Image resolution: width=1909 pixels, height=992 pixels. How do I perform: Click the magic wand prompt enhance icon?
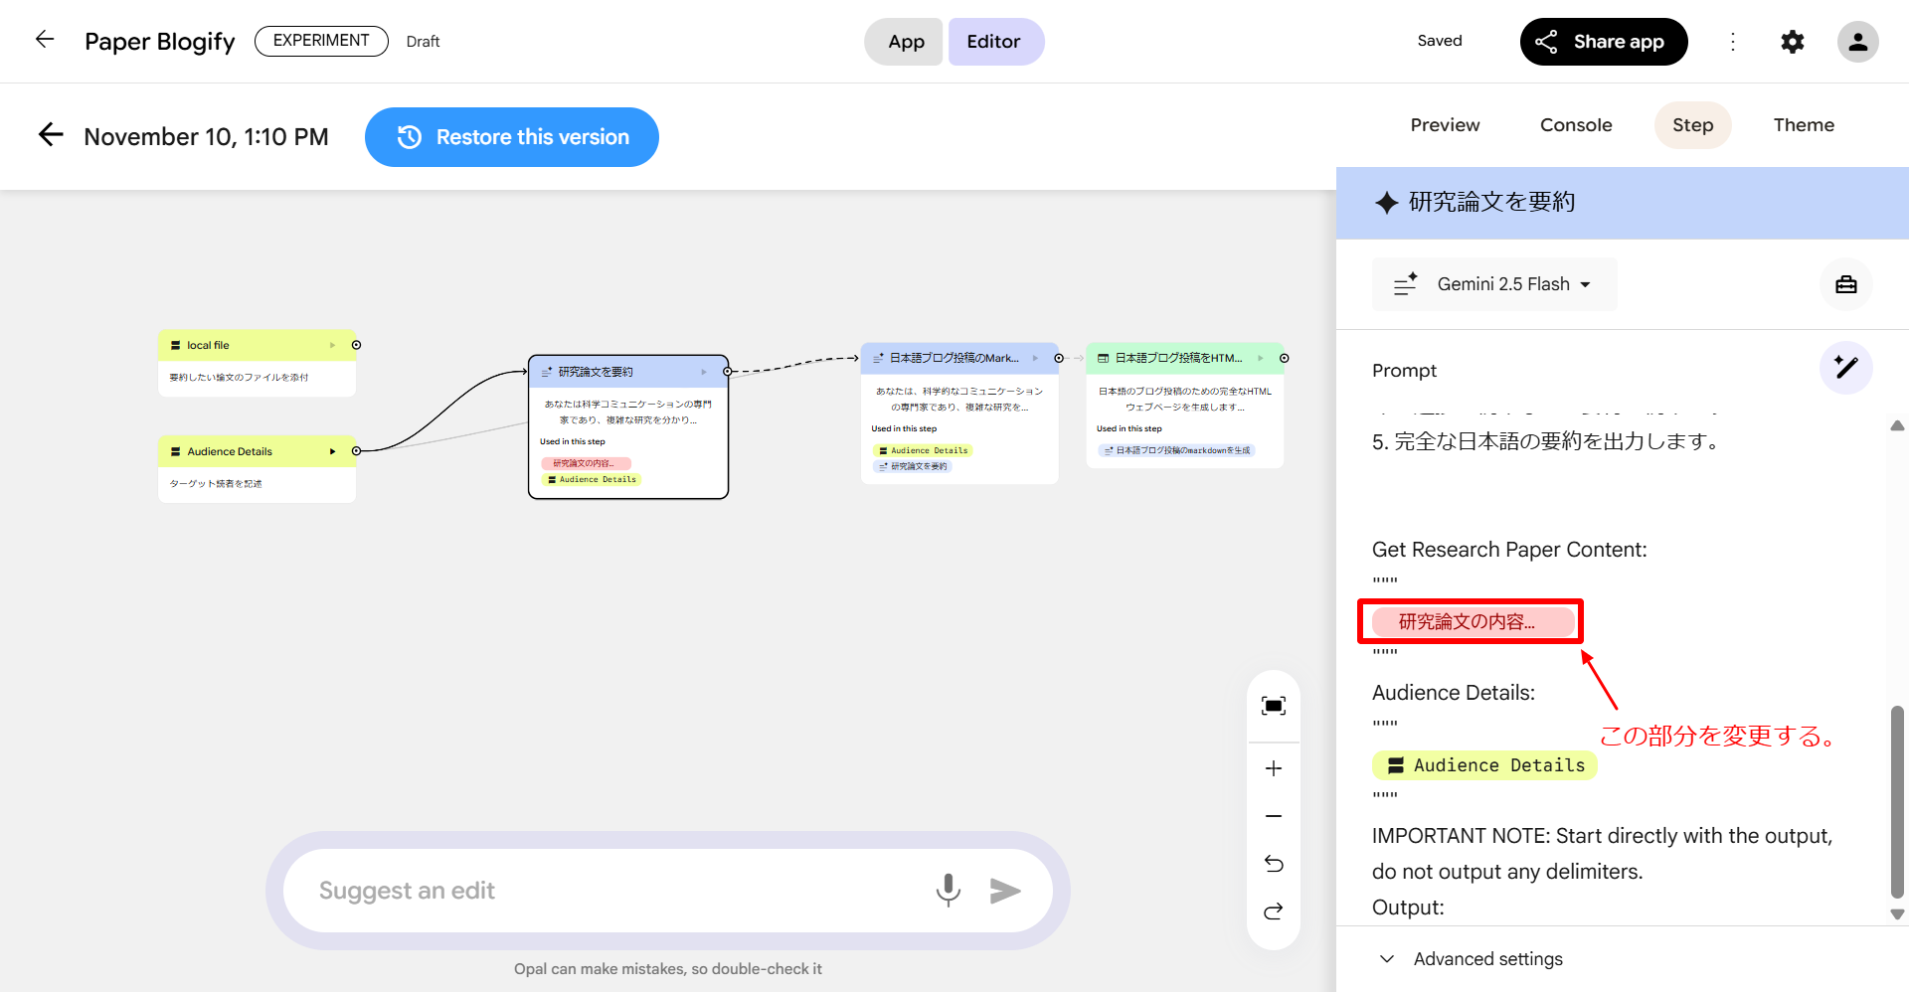tap(1846, 368)
